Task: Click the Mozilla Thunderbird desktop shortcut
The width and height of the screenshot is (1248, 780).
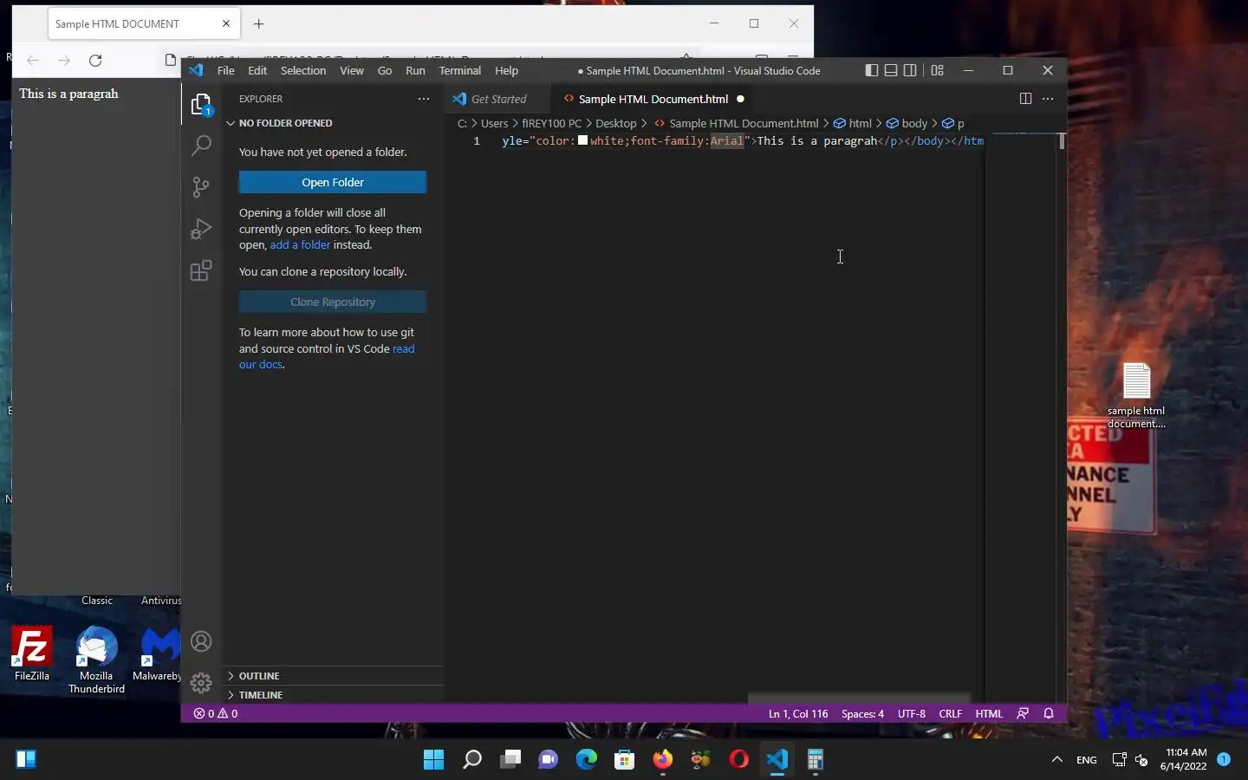Action: coord(96,660)
